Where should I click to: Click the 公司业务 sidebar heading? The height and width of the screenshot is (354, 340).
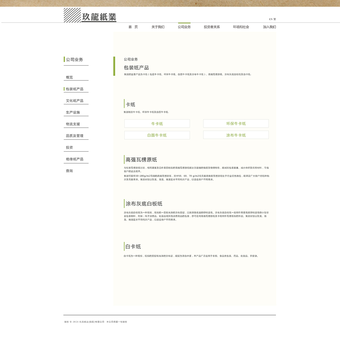[x=74, y=59]
